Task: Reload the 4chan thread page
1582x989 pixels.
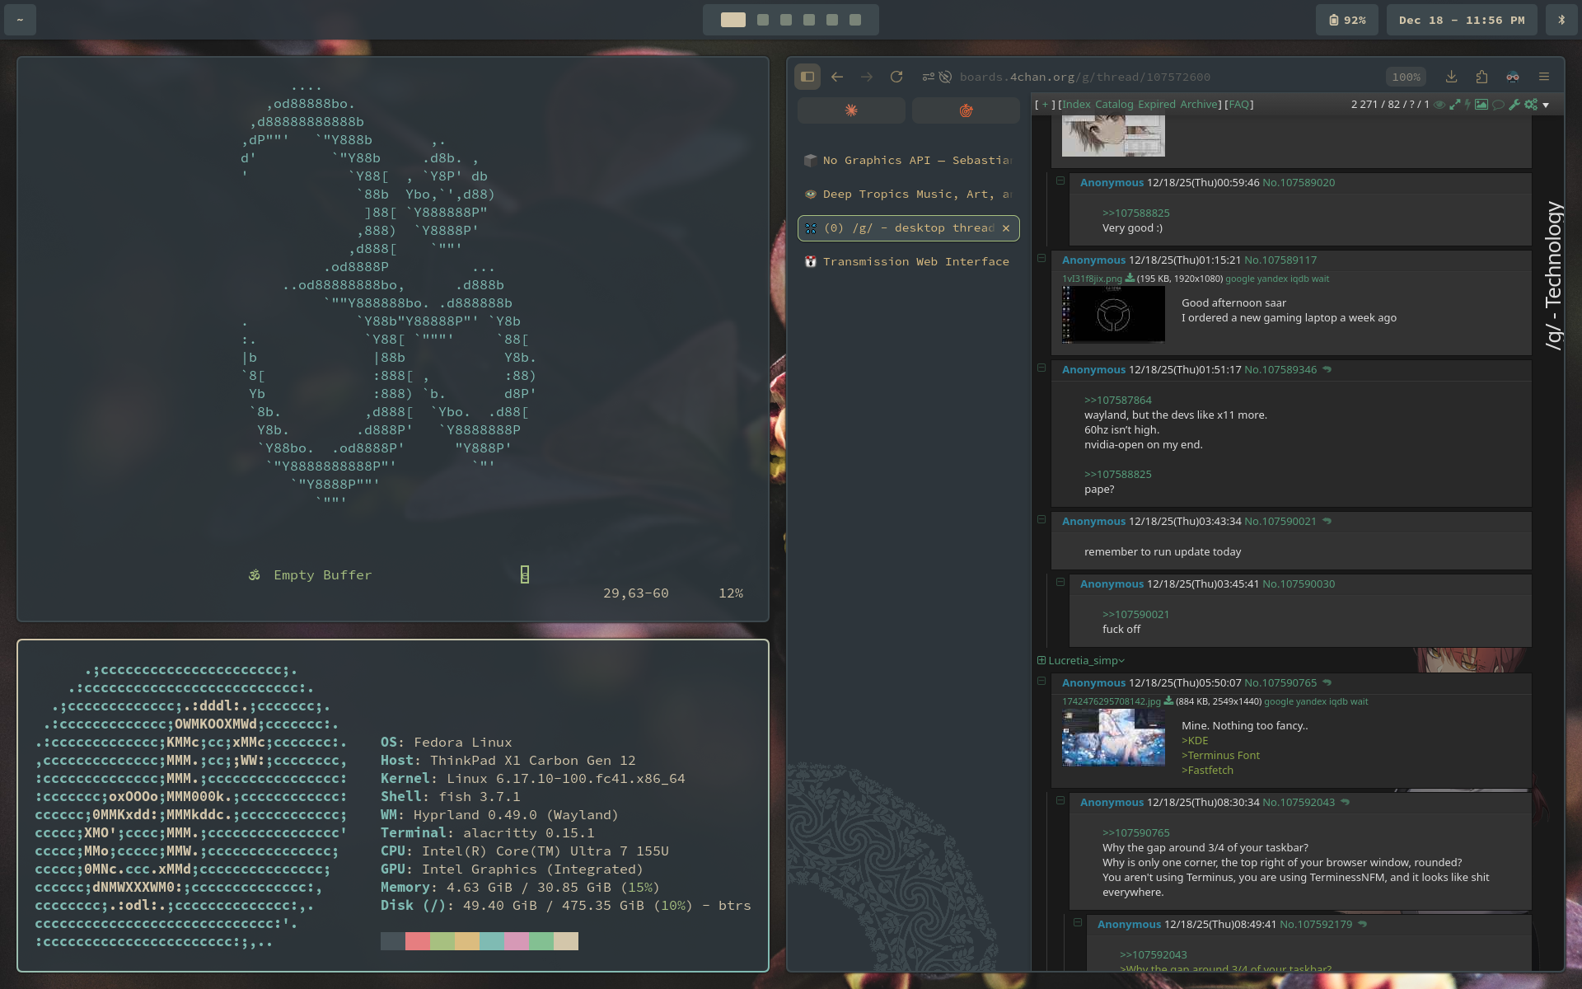Action: point(896,77)
